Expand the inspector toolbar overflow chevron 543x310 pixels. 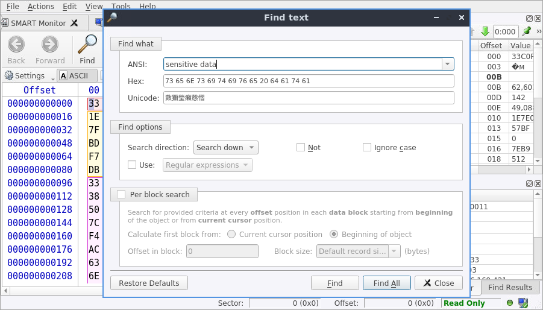(539, 31)
